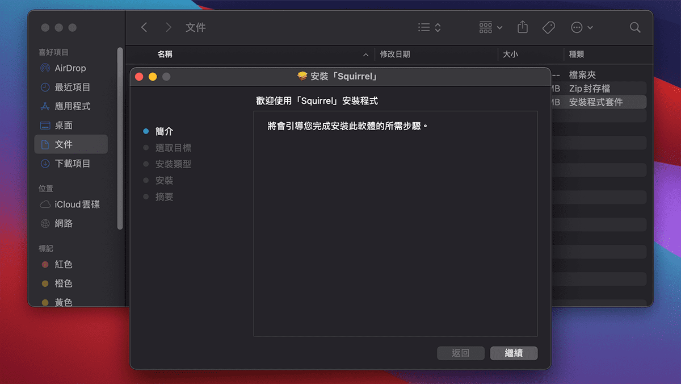Click the 繼續 button in the installer

[514, 353]
